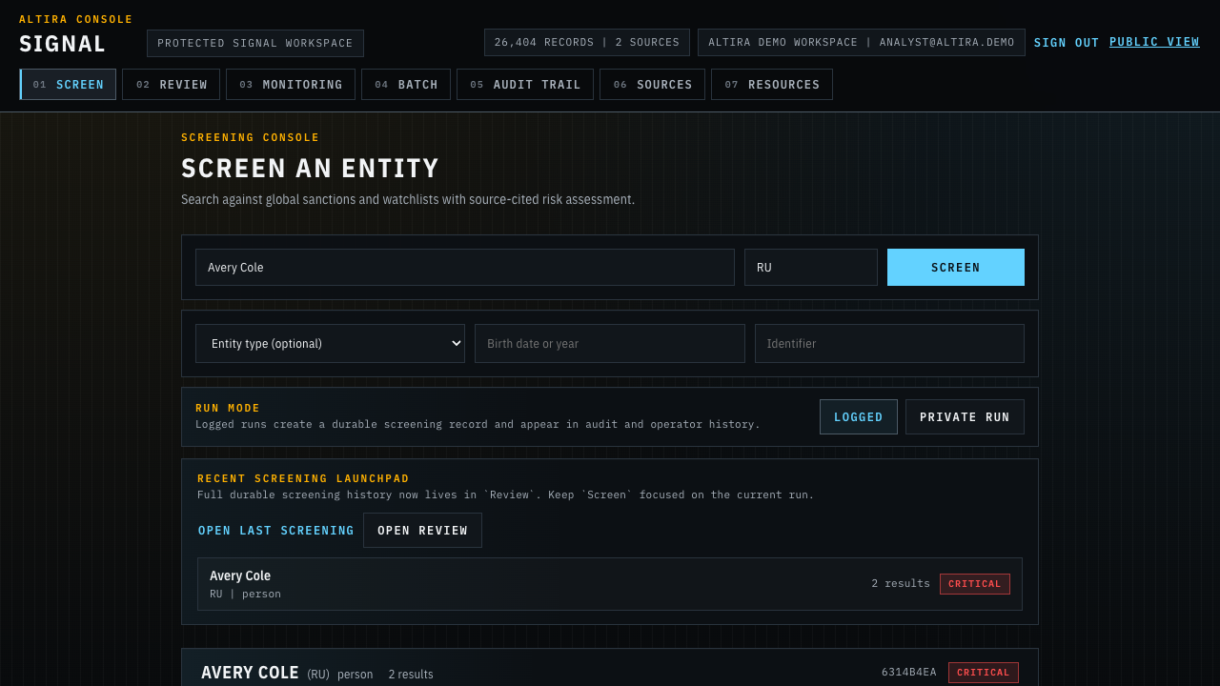Select the RU country code field
Screen dimensions: 1220x686
pos(810,267)
